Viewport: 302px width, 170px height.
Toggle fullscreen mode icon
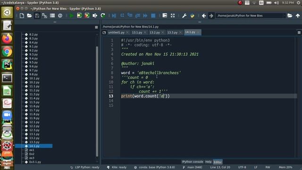[x=173, y=16]
